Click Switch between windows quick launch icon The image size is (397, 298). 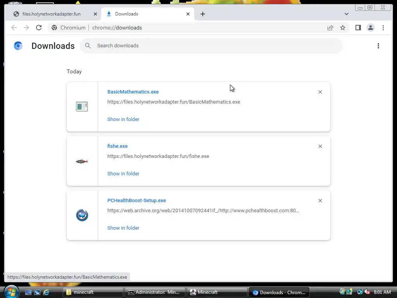37,292
